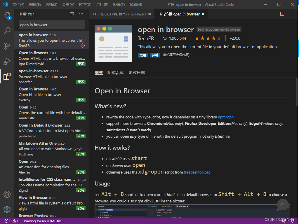Open the Manage gear in activity bar
Screen dimensions: 299x224
pyautogui.click(x=7, y=209)
